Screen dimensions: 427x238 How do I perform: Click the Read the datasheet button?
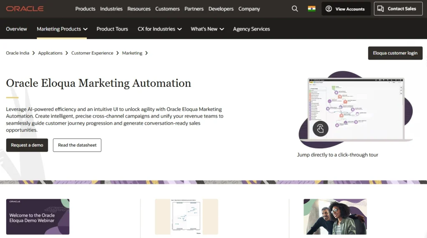pos(77,145)
